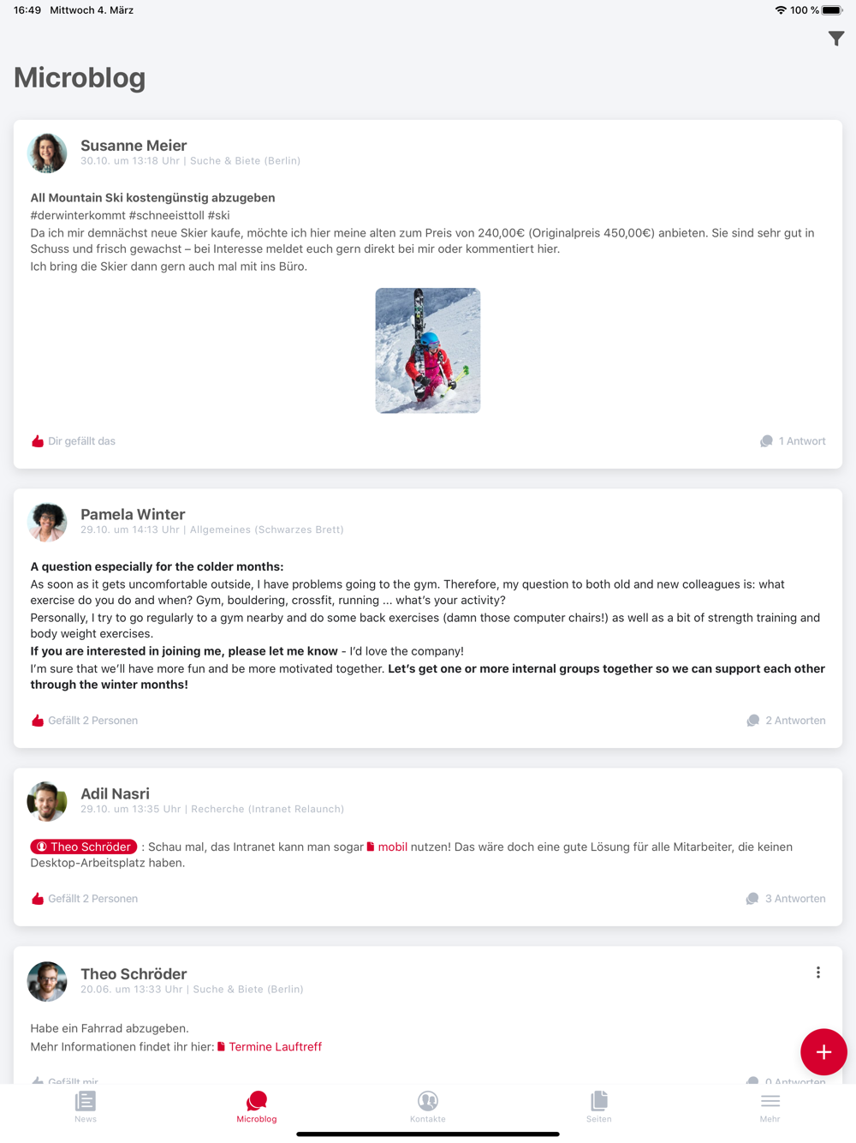This screenshot has width=856, height=1143.
Task: Expand 2 Antwort replies on Pamela's post
Action: point(786,721)
